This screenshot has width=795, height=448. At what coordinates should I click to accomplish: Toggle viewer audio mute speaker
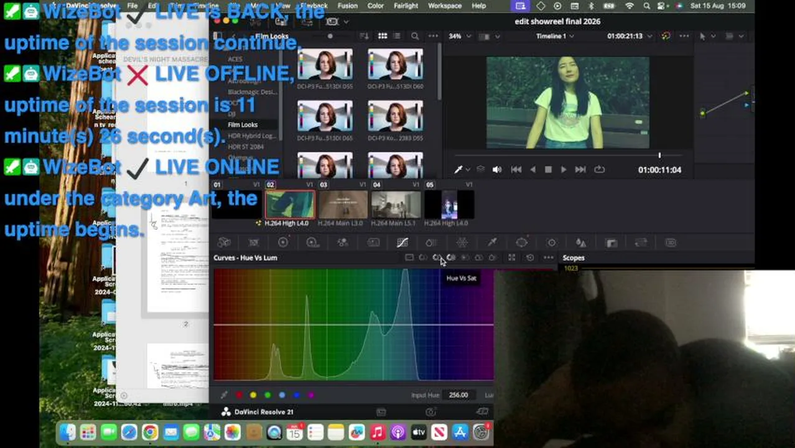point(496,169)
